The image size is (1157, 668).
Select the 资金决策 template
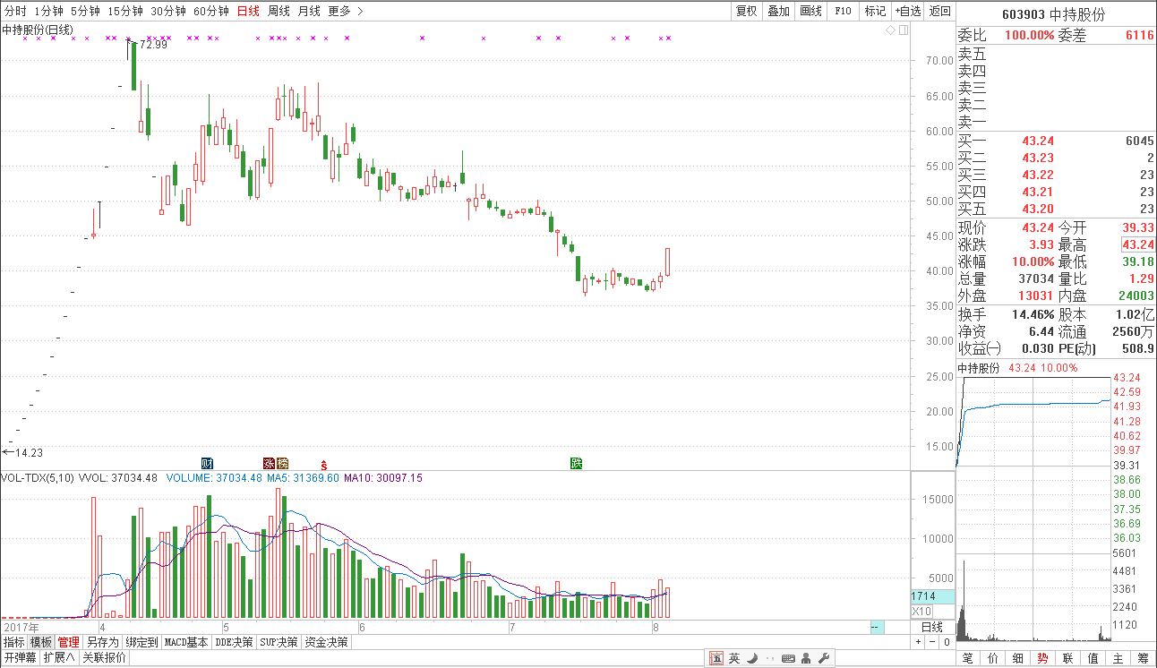[x=326, y=642]
